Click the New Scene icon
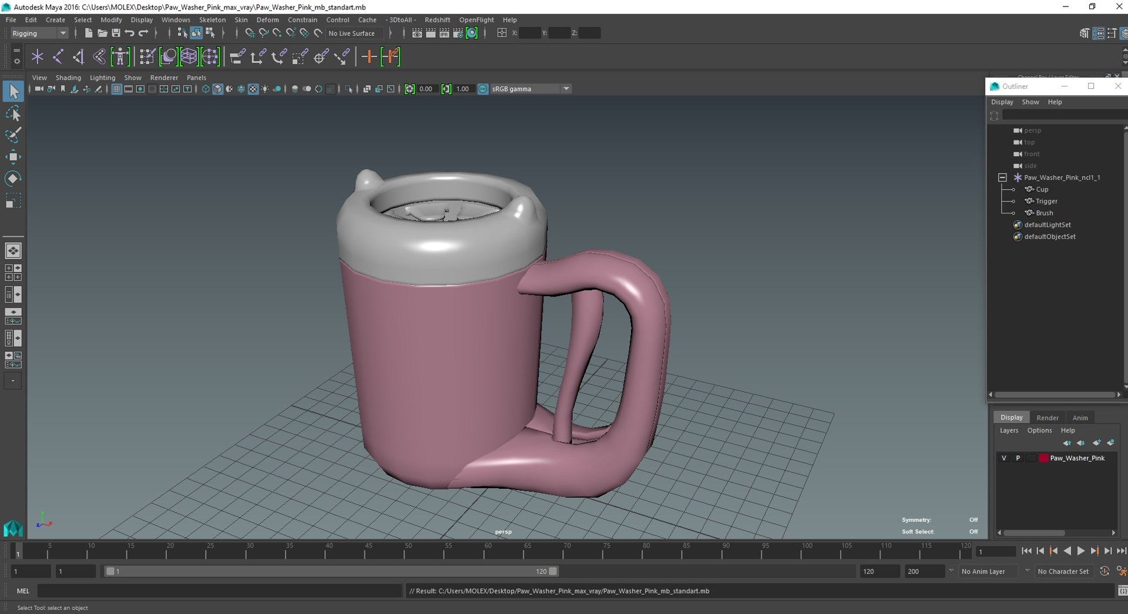1128x614 pixels. pyautogui.click(x=88, y=33)
